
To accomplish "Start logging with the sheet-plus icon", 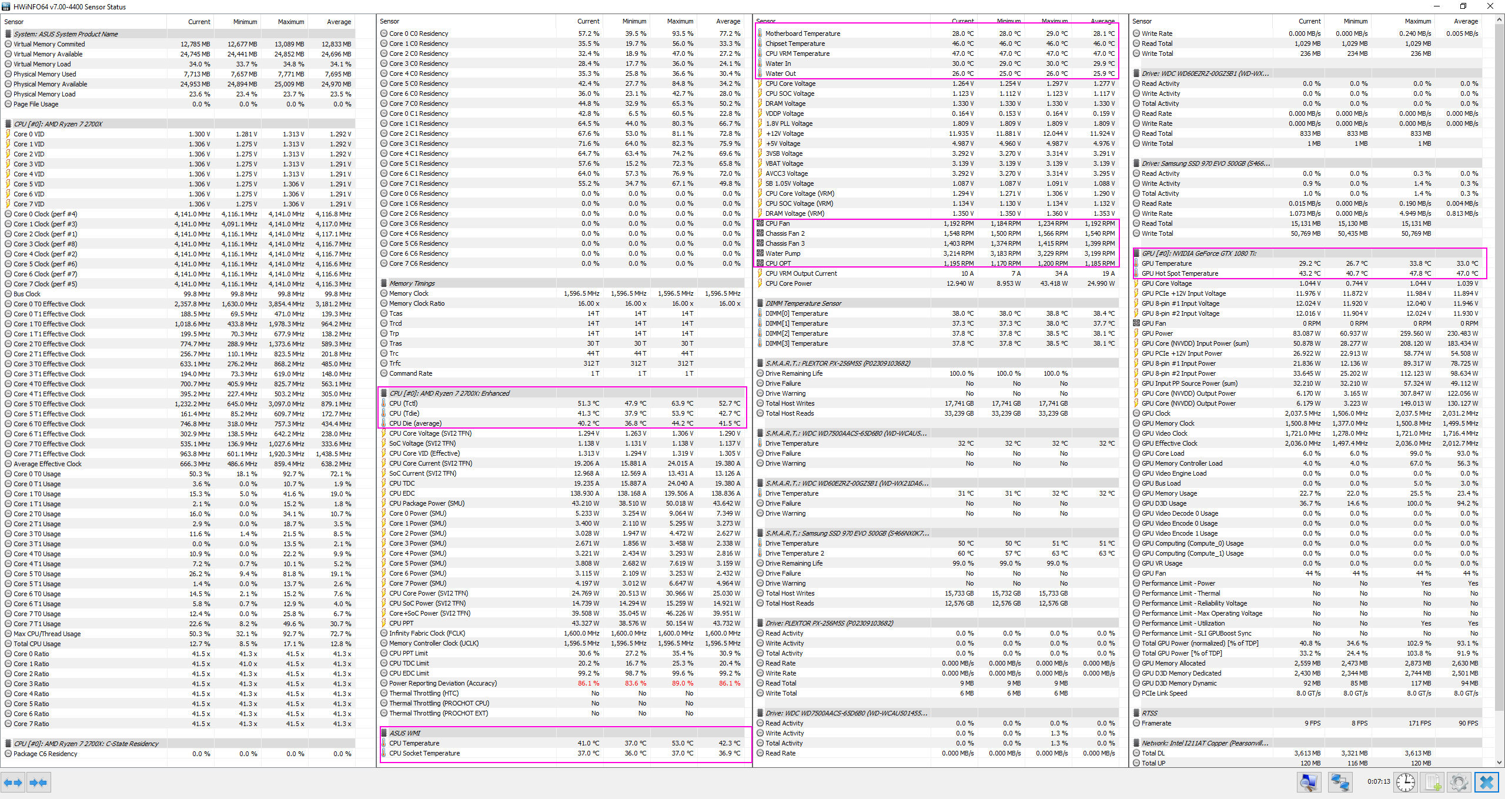I will pyautogui.click(x=1433, y=783).
